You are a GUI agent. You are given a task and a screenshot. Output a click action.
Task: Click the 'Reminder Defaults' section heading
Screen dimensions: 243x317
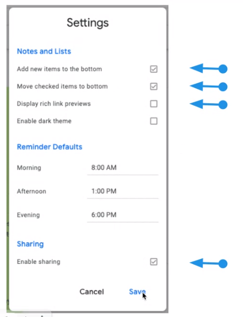[49, 147]
